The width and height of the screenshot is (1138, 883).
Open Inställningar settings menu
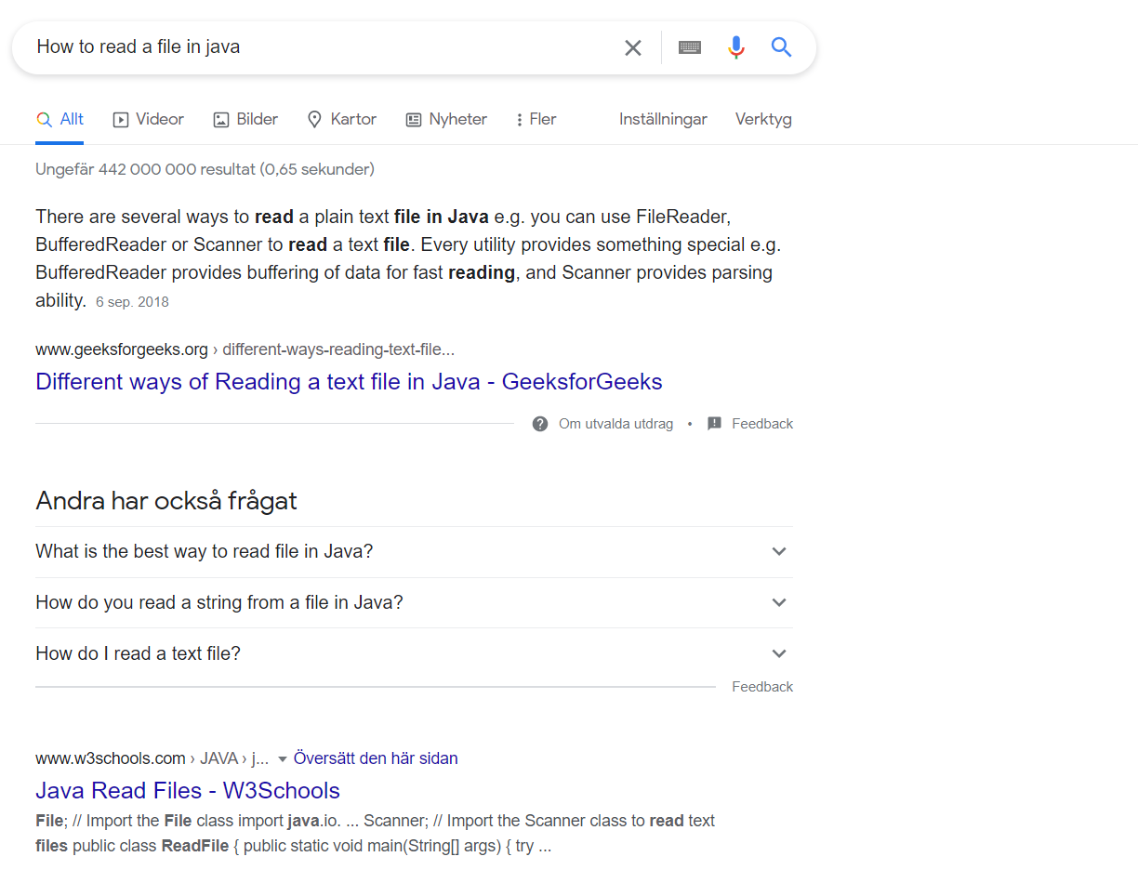pos(663,119)
